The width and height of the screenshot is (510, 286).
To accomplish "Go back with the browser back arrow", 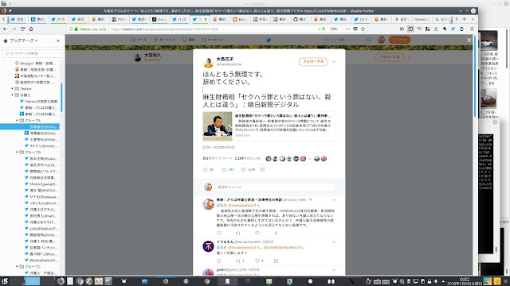I will pyautogui.click(x=6, y=29).
